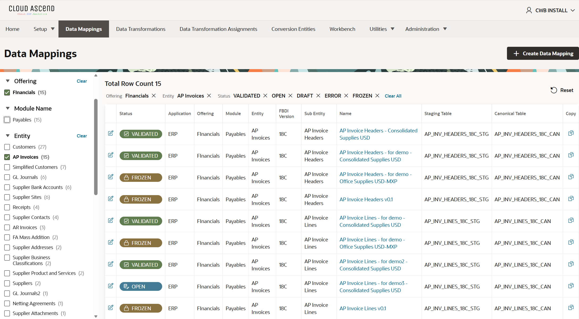Collapse the Entity filter section
The height and width of the screenshot is (319, 579).
click(x=8, y=136)
